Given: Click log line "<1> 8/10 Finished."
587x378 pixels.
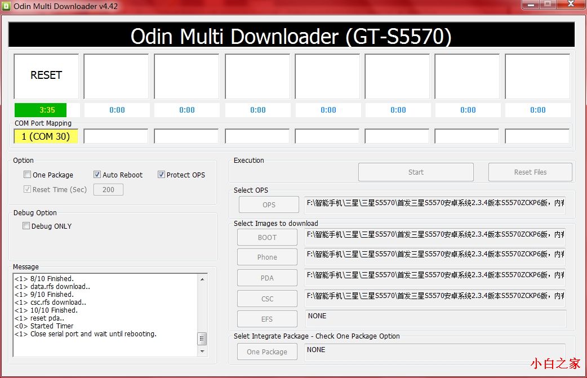Looking at the screenshot, I should pyautogui.click(x=44, y=278).
